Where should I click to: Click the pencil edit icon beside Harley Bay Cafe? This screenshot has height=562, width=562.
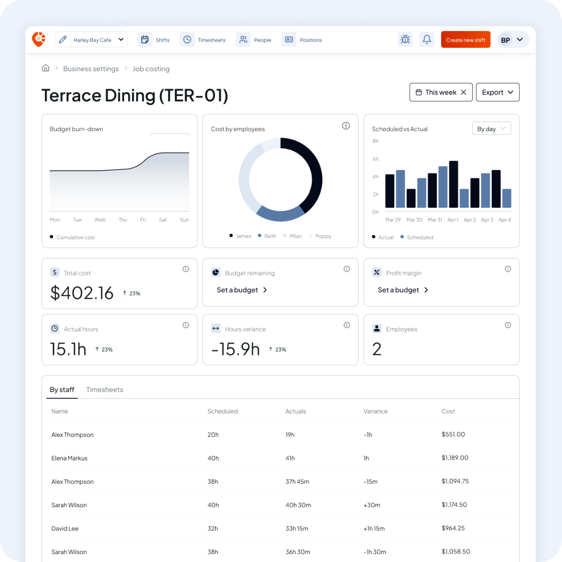coord(62,39)
